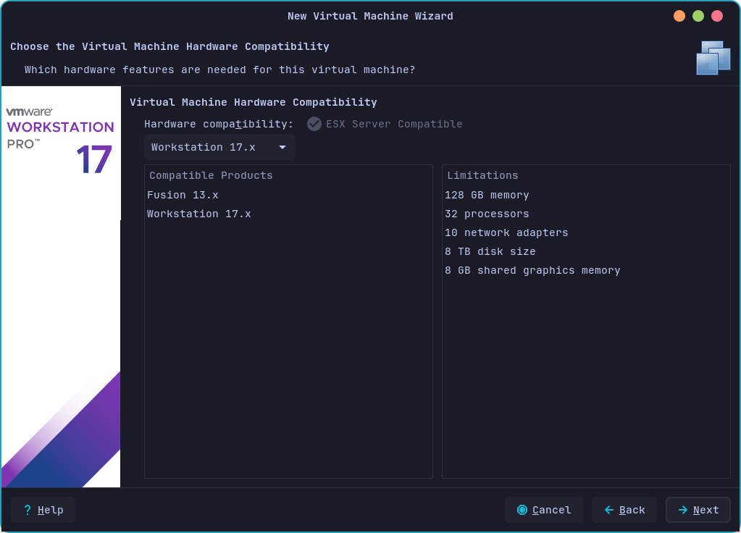Open Help for this wizard page

(x=43, y=510)
